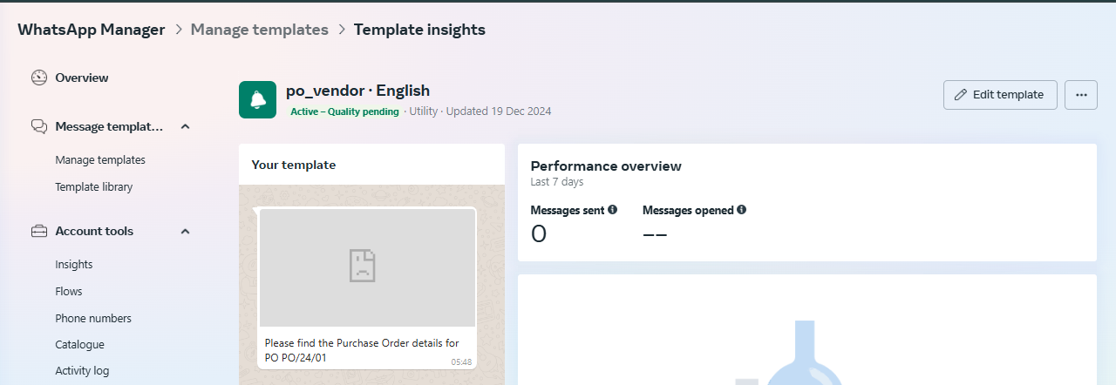Select Insights under Account tools
The width and height of the screenshot is (1116, 385).
pyautogui.click(x=73, y=265)
